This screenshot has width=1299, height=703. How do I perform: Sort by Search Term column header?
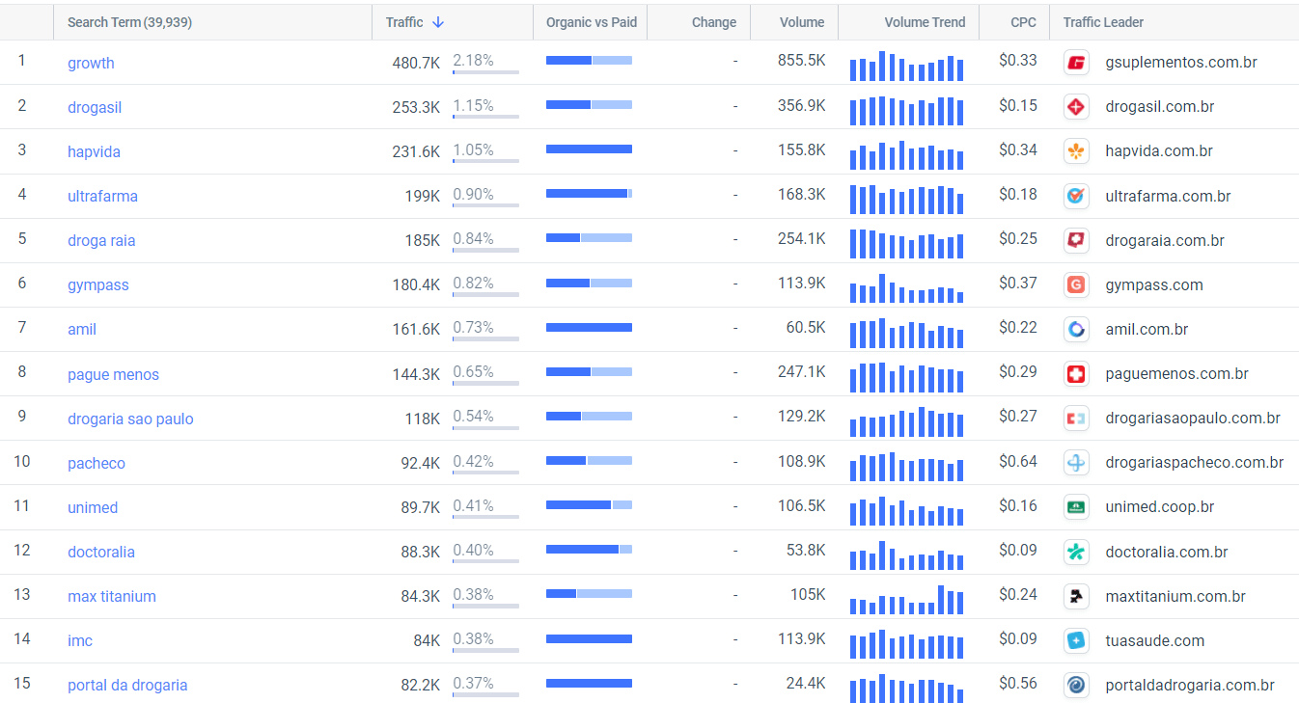129,22
